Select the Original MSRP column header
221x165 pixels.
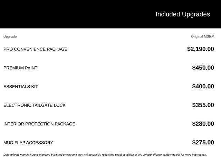click(202, 36)
